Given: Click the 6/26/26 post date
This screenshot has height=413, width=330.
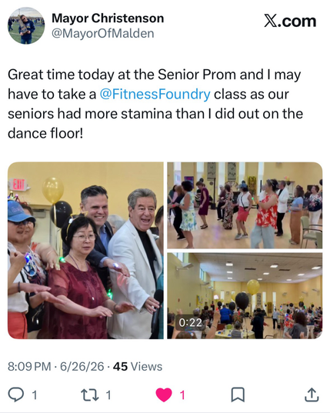Looking at the screenshot, I should tap(82, 367).
